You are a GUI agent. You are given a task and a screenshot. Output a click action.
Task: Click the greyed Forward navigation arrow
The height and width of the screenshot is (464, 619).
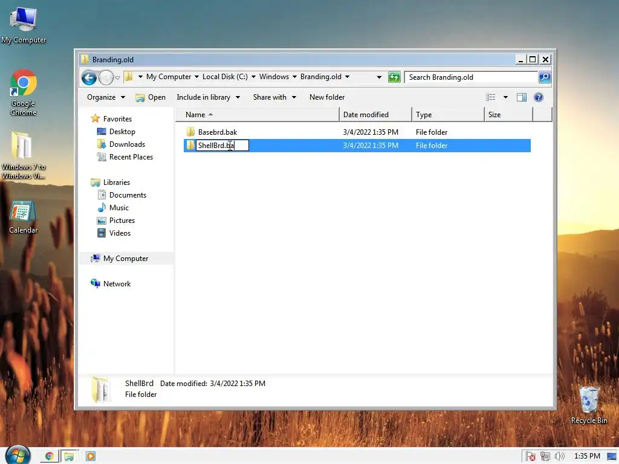click(106, 77)
